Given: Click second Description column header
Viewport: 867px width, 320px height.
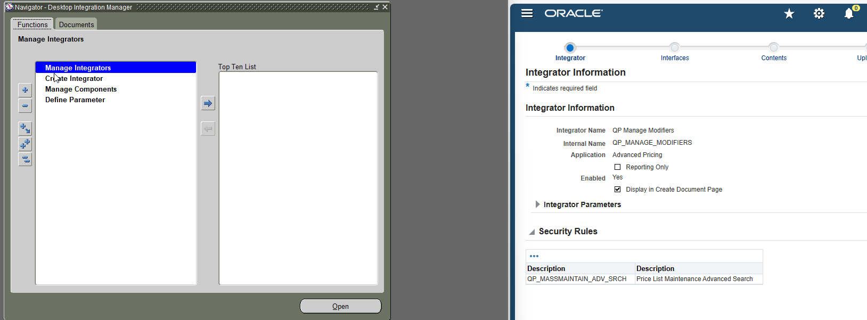Looking at the screenshot, I should (699, 268).
